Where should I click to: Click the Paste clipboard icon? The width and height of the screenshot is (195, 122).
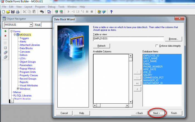[34, 12]
